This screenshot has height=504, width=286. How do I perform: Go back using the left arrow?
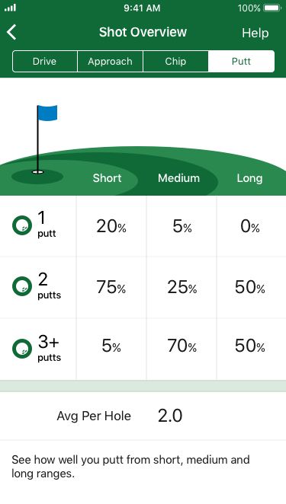pos(11,32)
